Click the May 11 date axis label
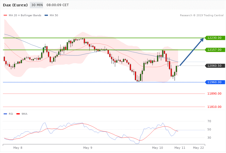The image size is (226, 153). 180,148
